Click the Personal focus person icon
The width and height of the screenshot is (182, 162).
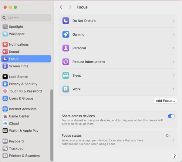point(66,48)
